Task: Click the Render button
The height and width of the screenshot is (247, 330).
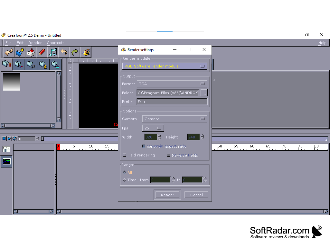Action: click(167, 195)
